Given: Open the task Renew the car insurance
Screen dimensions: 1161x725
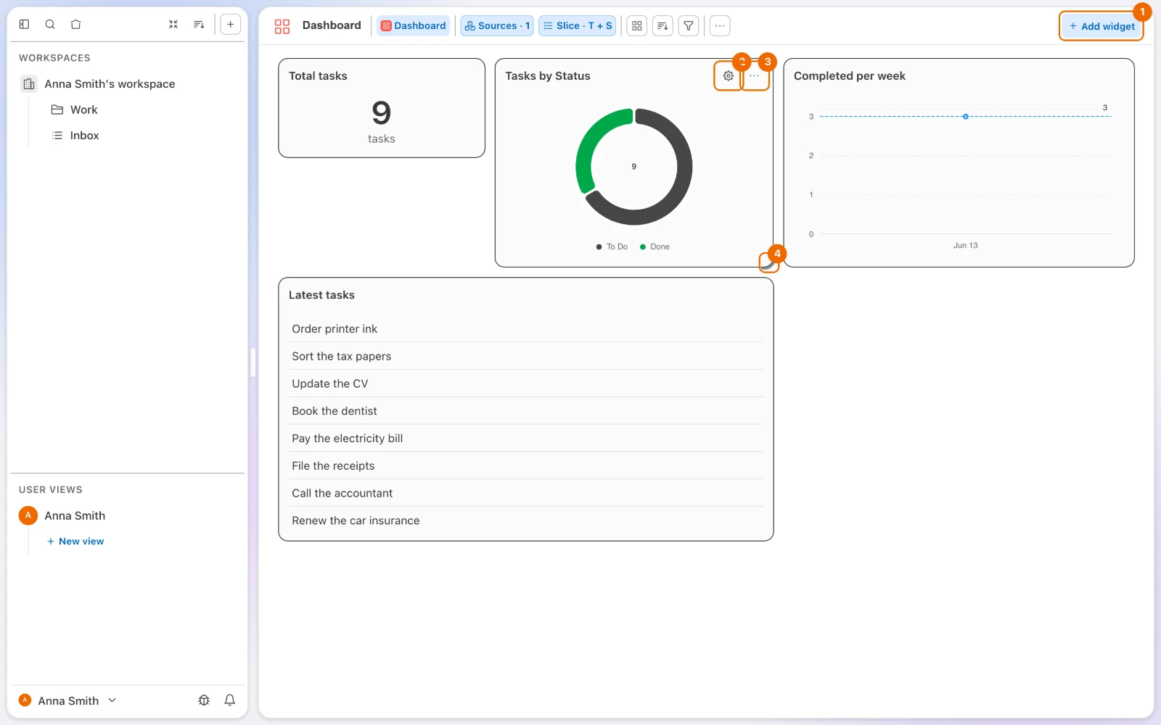Looking at the screenshot, I should [x=526, y=521].
